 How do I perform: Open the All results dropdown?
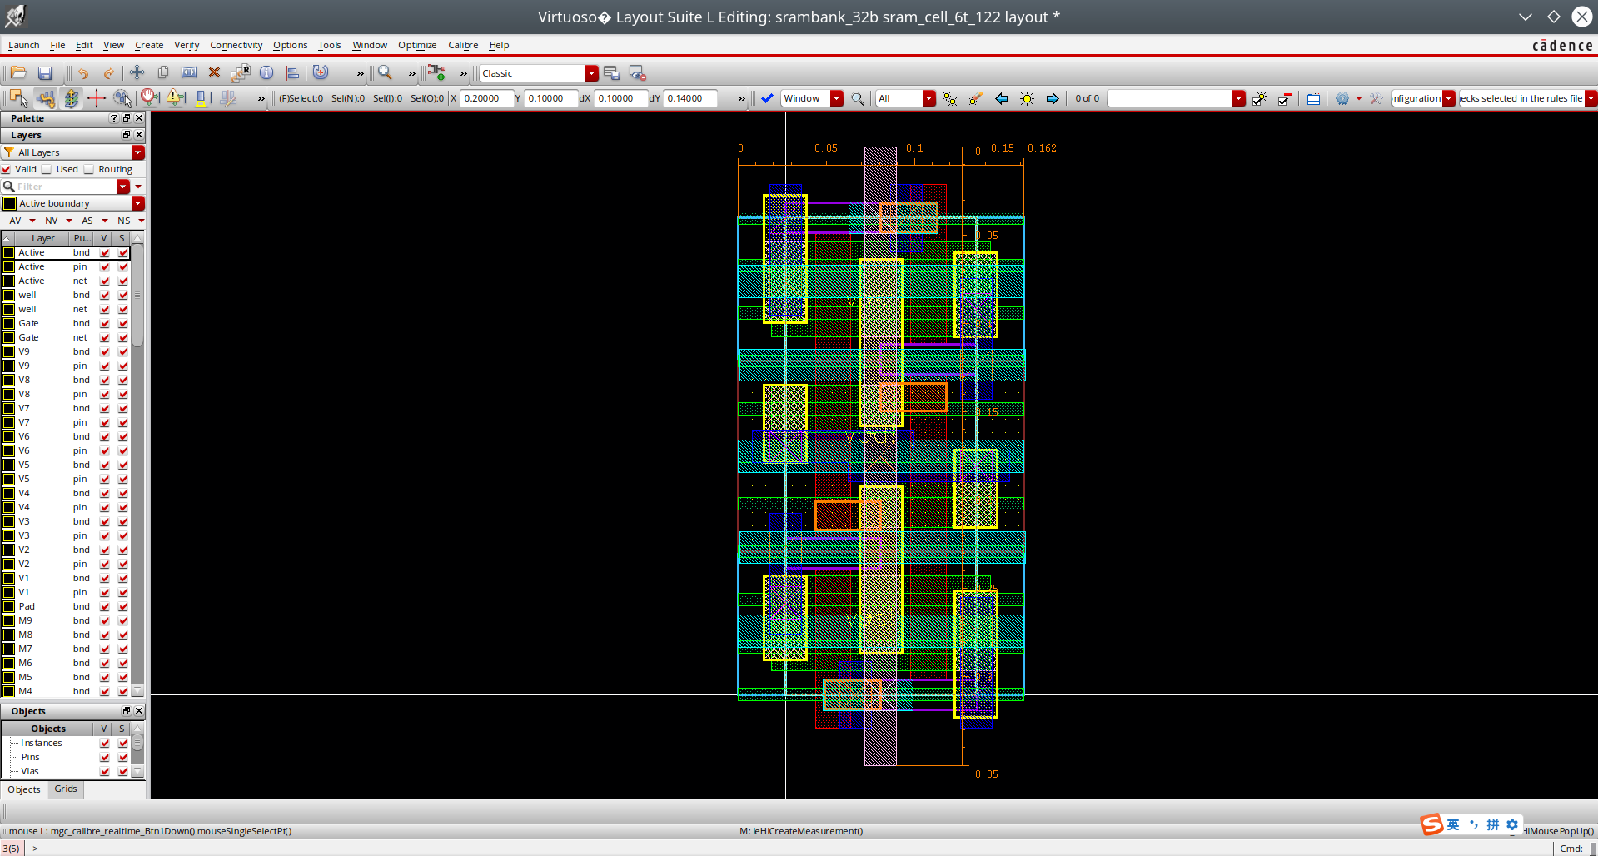(x=928, y=98)
